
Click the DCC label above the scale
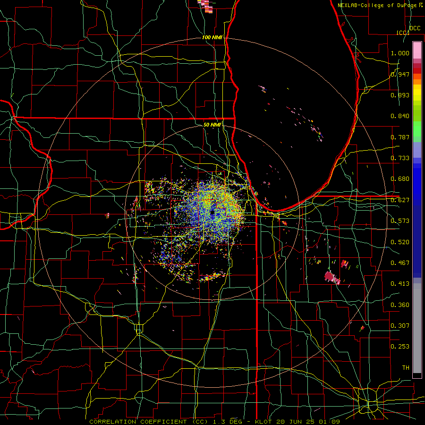[415, 28]
